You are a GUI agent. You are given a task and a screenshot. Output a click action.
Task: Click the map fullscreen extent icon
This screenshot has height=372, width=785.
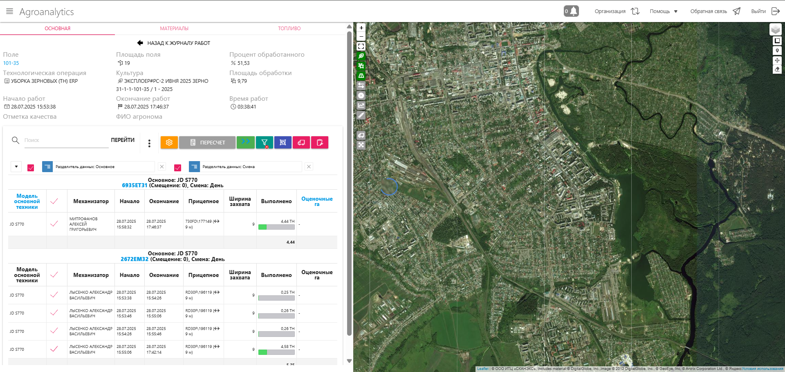(x=361, y=46)
